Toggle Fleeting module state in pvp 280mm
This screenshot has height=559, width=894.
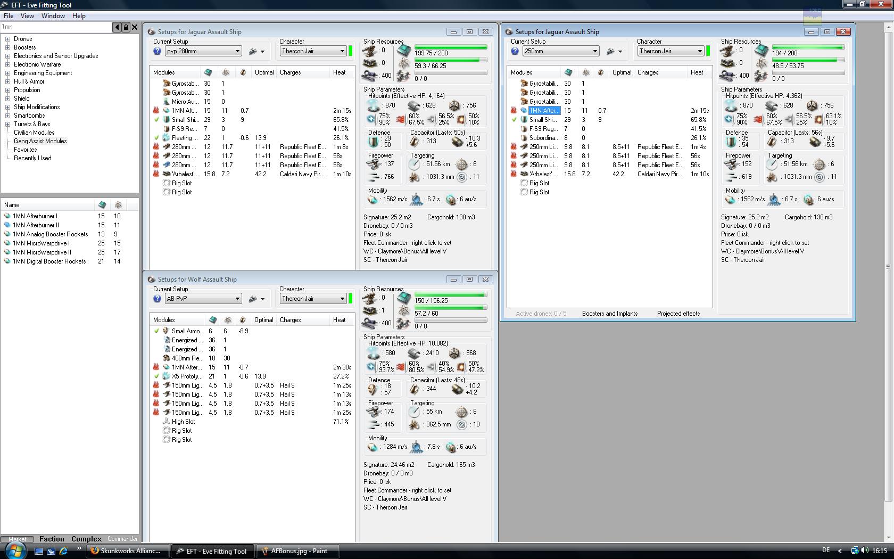coord(156,138)
